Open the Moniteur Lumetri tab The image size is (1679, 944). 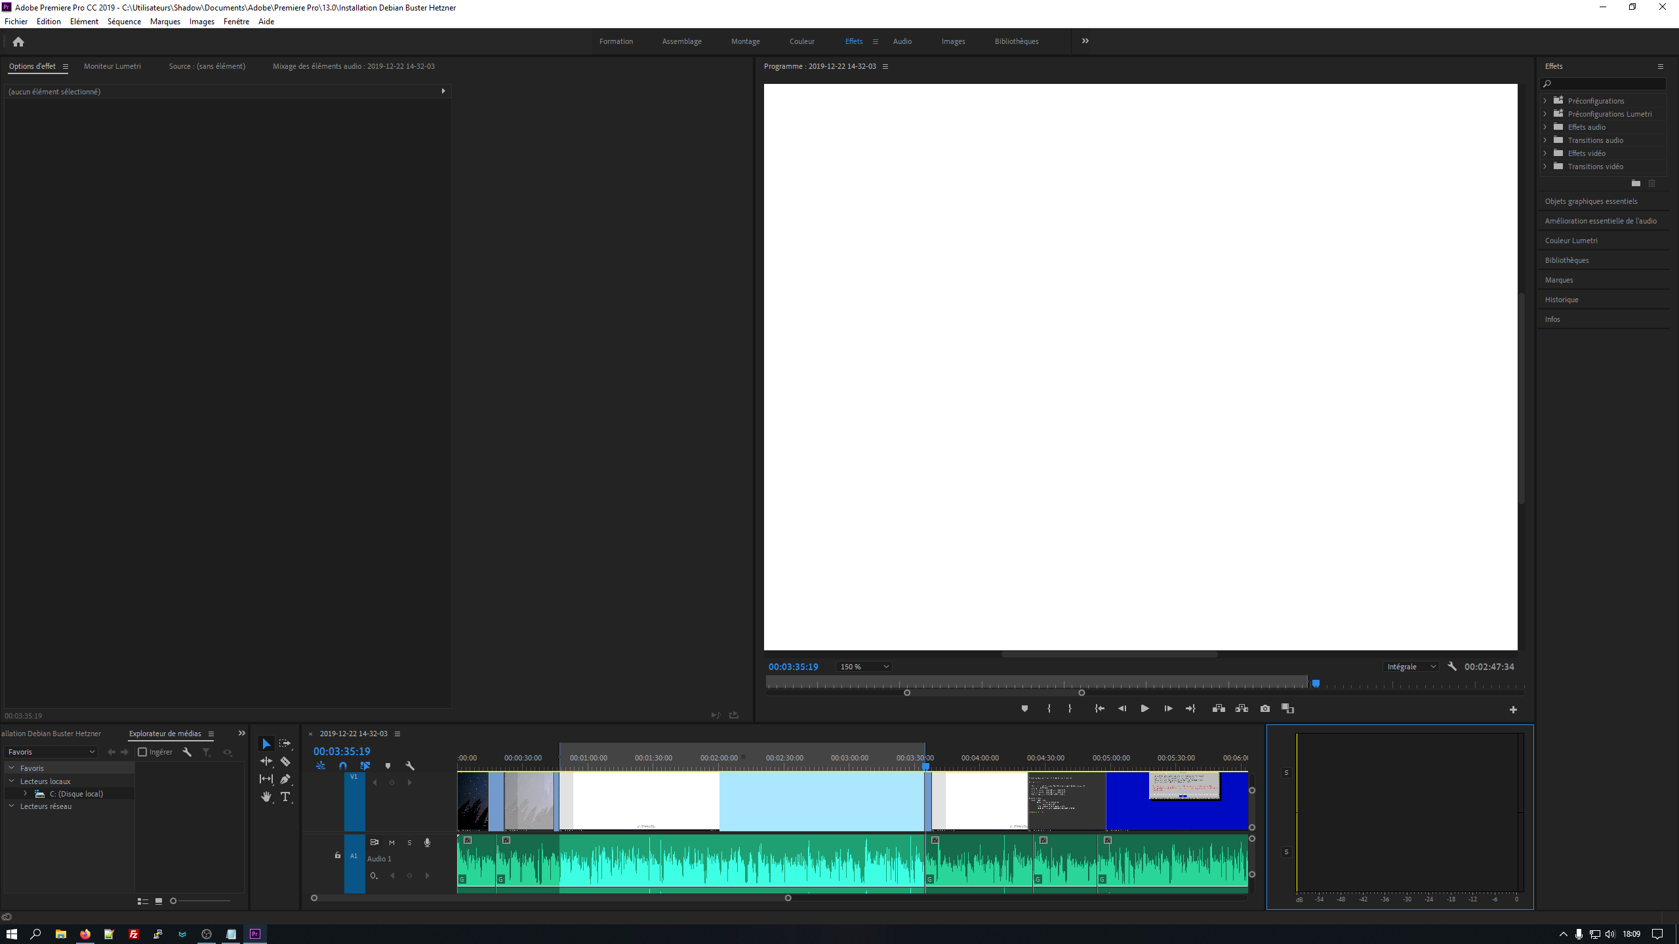(x=112, y=66)
